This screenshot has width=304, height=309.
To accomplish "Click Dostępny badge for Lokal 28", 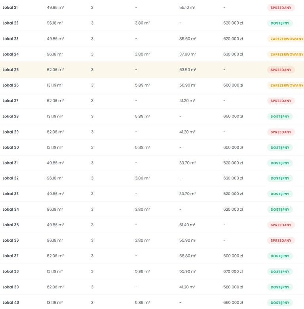I will (280, 116).
